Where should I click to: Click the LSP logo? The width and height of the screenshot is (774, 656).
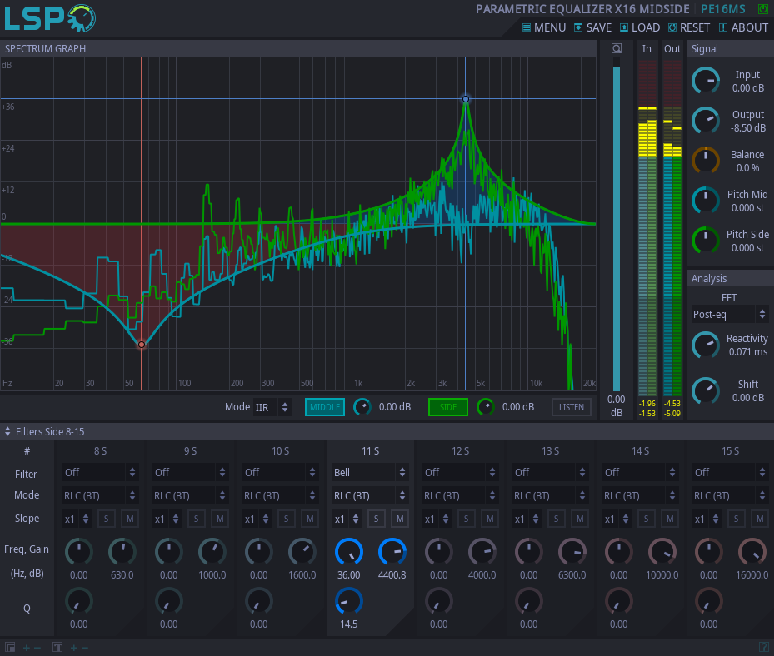coord(49,18)
